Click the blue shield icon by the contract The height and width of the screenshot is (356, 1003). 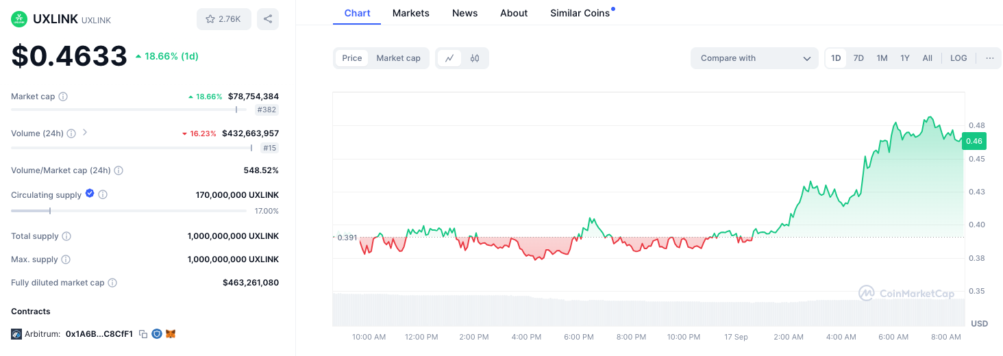tap(157, 334)
